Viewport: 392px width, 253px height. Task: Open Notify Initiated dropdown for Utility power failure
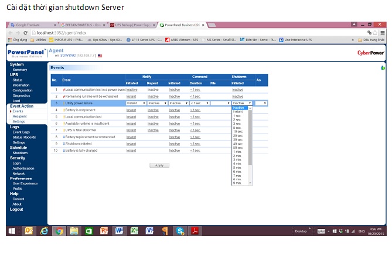pos(136,102)
